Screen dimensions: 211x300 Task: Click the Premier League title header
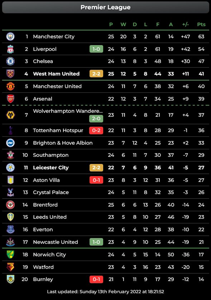click(105, 7)
